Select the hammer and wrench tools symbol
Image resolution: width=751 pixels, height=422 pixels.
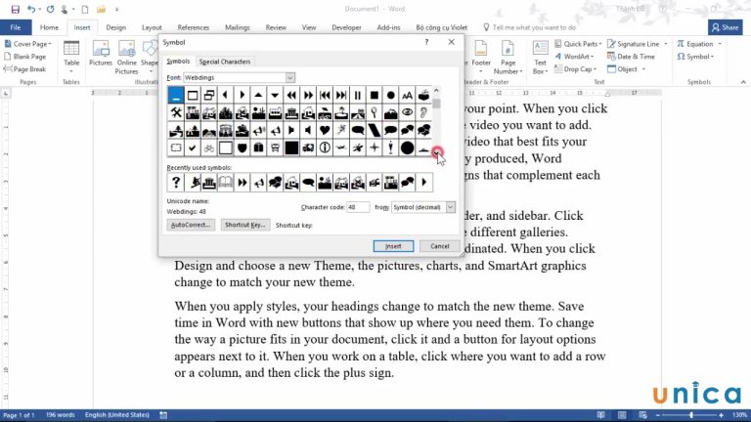[x=176, y=112]
